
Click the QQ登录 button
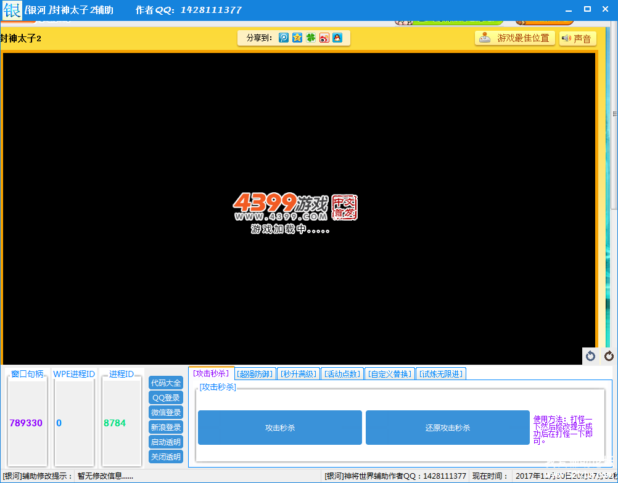pos(166,397)
